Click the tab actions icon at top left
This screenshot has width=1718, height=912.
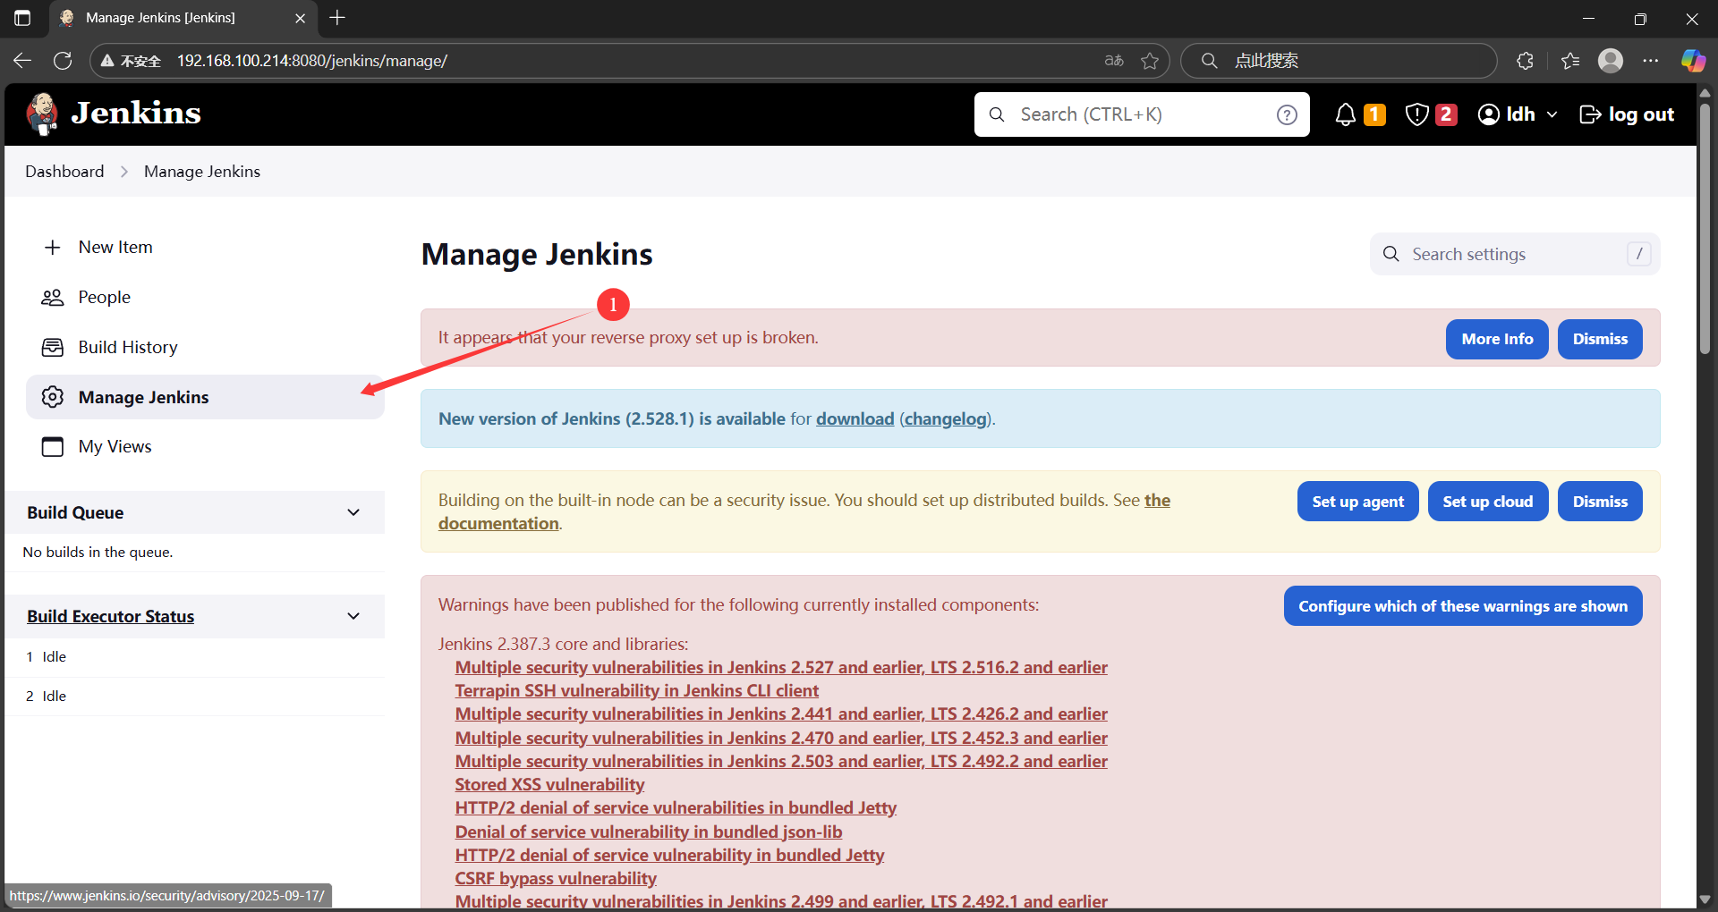click(x=22, y=18)
